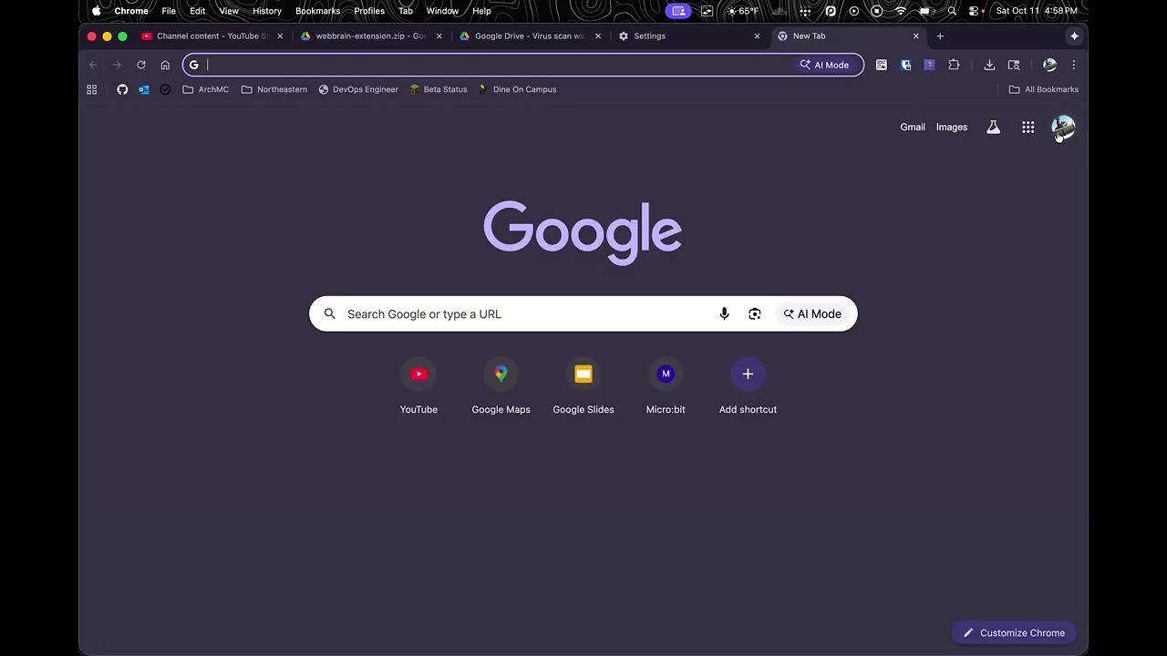Open the Extensions puzzle piece menu

coord(954,65)
